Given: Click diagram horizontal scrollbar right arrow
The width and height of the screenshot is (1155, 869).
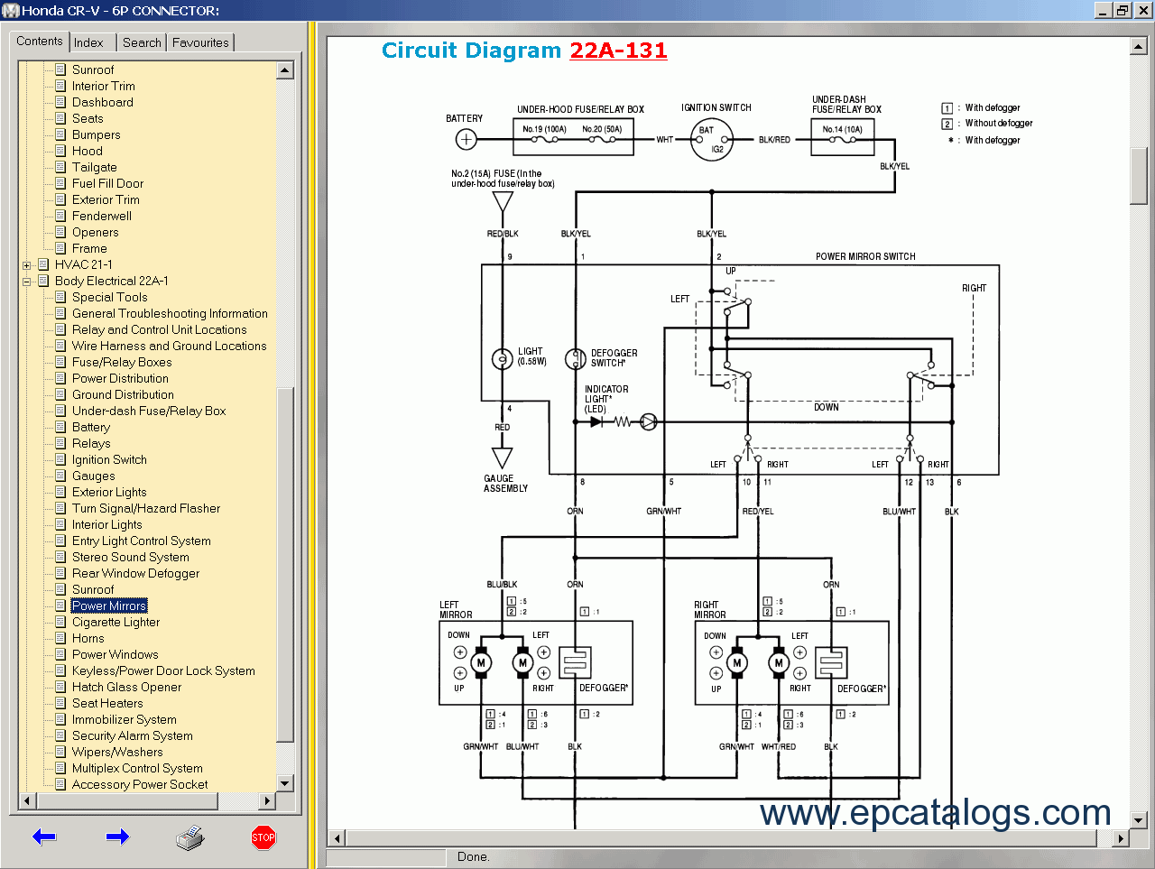Looking at the screenshot, I should pyautogui.click(x=1121, y=838).
